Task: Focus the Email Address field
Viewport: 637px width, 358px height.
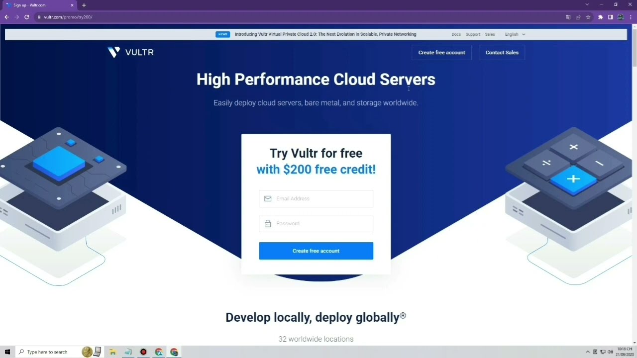Action: click(316, 198)
